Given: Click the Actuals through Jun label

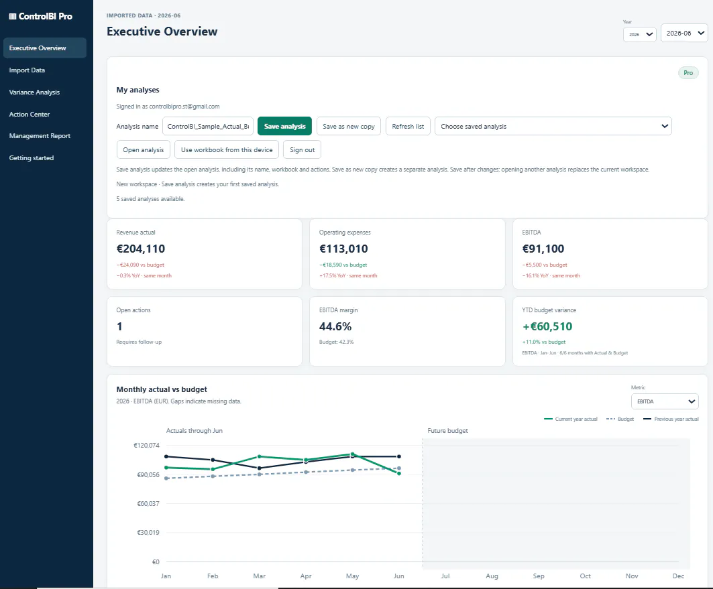Looking at the screenshot, I should [x=194, y=430].
